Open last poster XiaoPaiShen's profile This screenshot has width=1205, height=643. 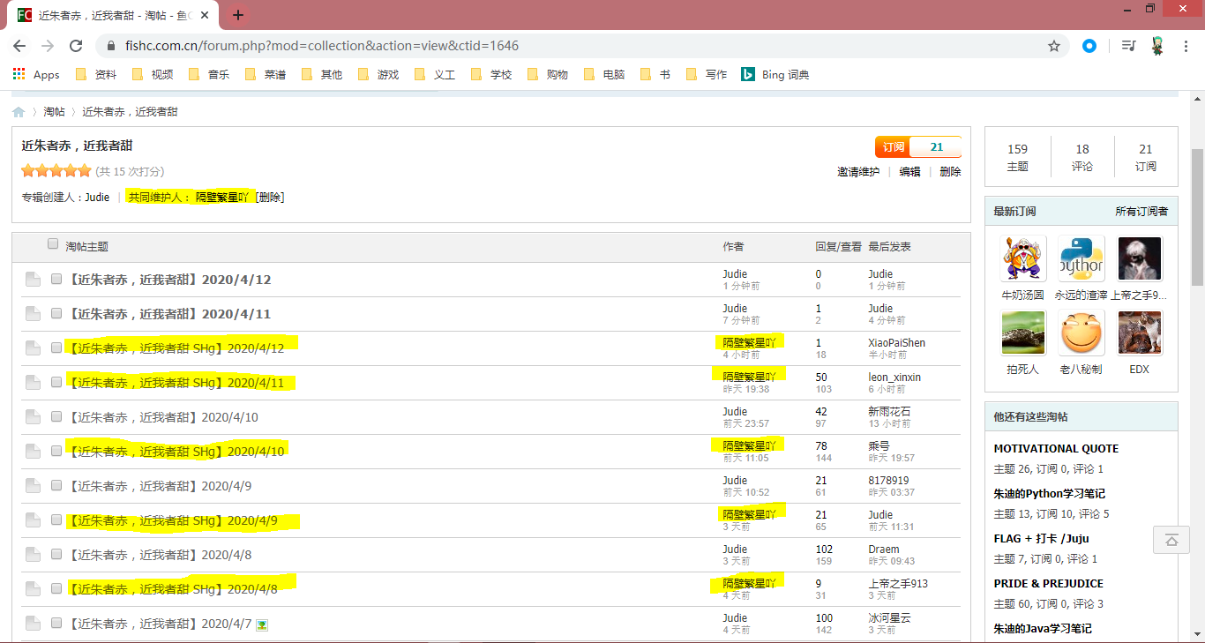point(896,343)
